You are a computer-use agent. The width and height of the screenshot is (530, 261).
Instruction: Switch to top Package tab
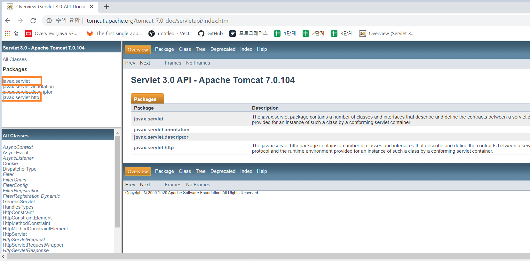point(164,49)
